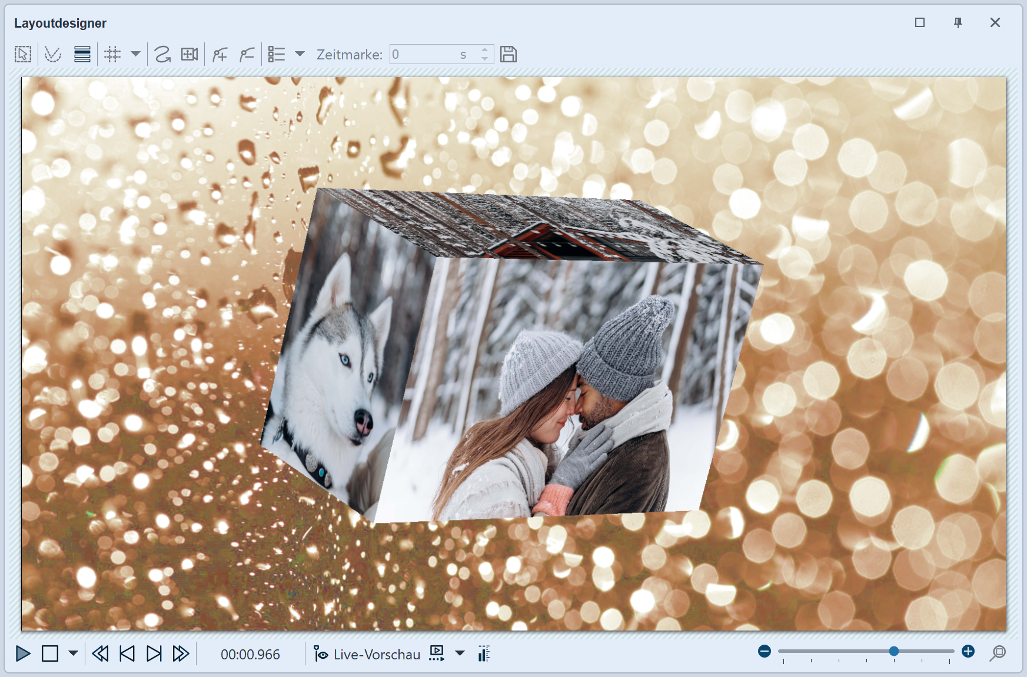Adjust the zoom level slider
Image resolution: width=1027 pixels, height=677 pixels.
[x=894, y=651]
